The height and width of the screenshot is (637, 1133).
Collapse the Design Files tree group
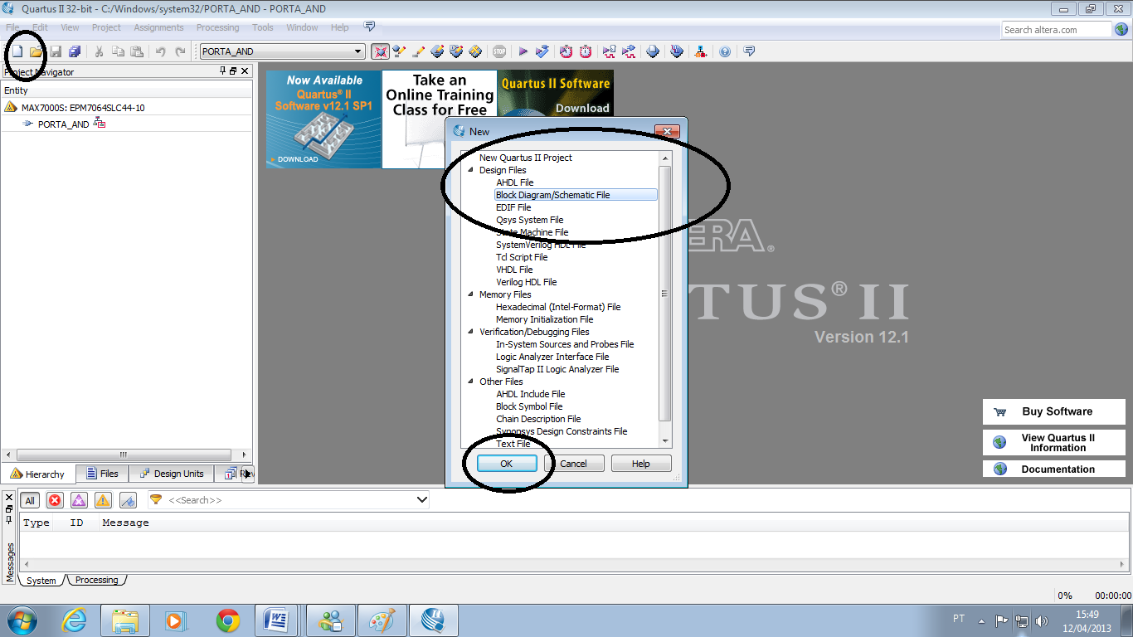point(471,170)
